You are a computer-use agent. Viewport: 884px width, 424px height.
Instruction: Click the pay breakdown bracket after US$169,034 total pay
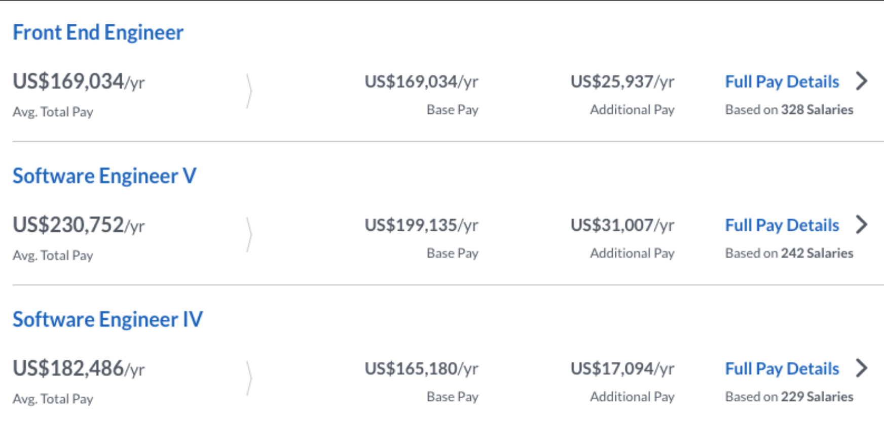[x=249, y=92]
